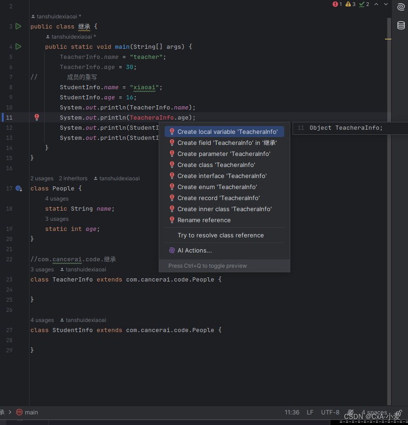This screenshot has width=408, height=425.
Task: Select Create field 'TeacheraInfo' in '继承'
Action: pyautogui.click(x=224, y=143)
